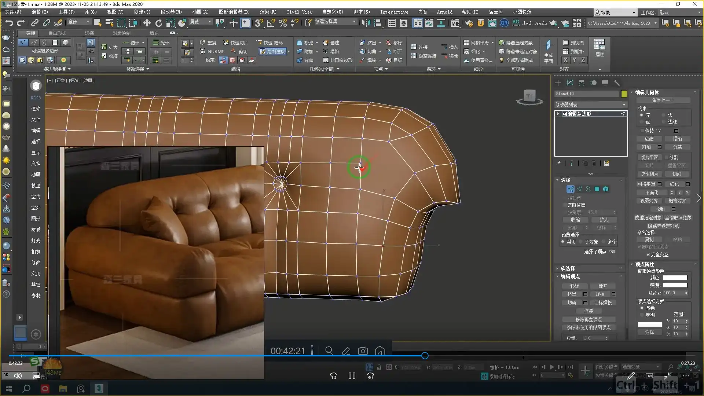The height and width of the screenshot is (396, 704).
Task: Click the Plane010 object color swatch
Action: (624, 94)
